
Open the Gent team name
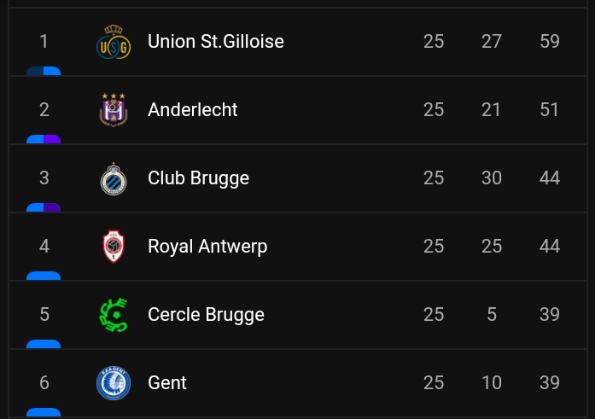[x=167, y=382]
